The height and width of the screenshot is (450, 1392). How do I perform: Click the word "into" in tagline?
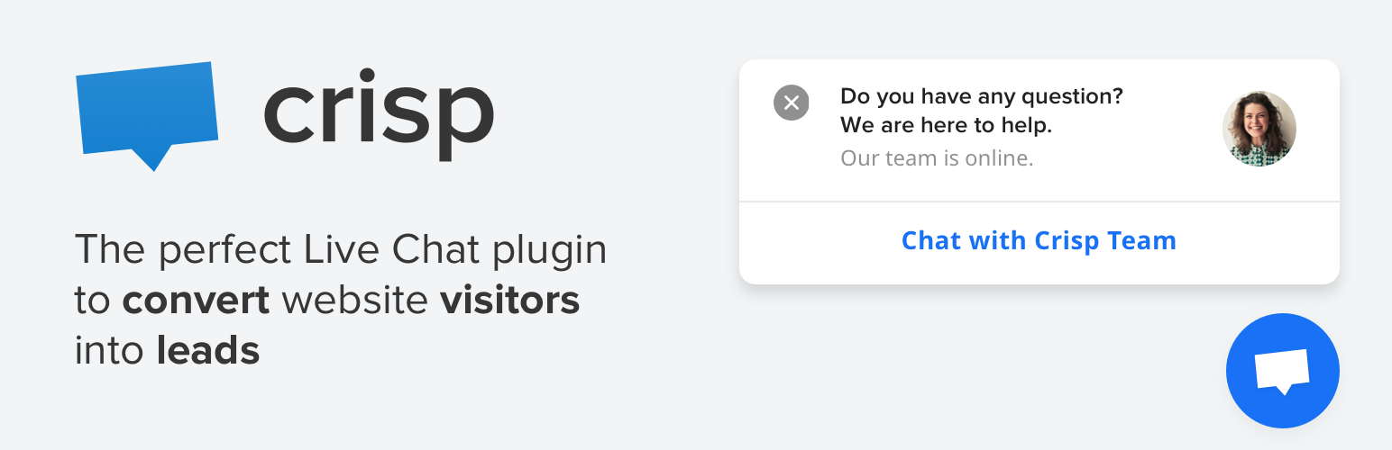coord(109,351)
